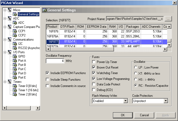
Task: Click the CCP2 gear icon
Action: pyautogui.click(x=15, y=35)
